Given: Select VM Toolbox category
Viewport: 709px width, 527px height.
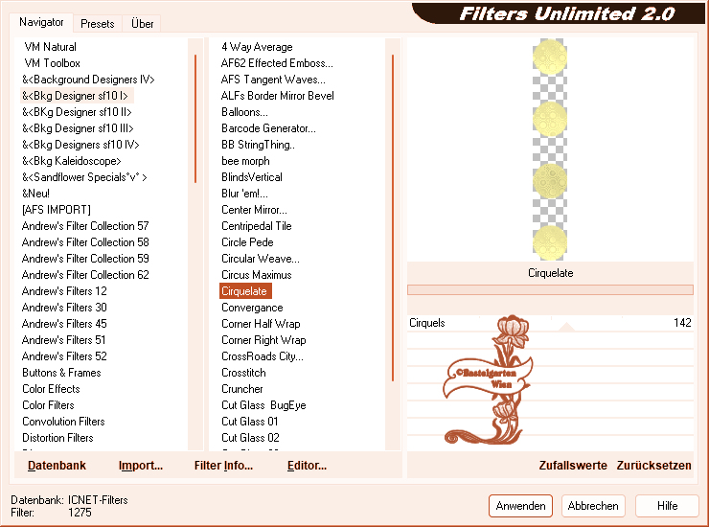Looking at the screenshot, I should 52,63.
